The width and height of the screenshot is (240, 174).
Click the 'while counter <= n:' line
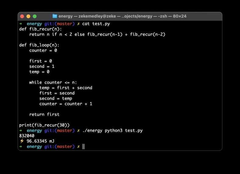(x=53, y=82)
